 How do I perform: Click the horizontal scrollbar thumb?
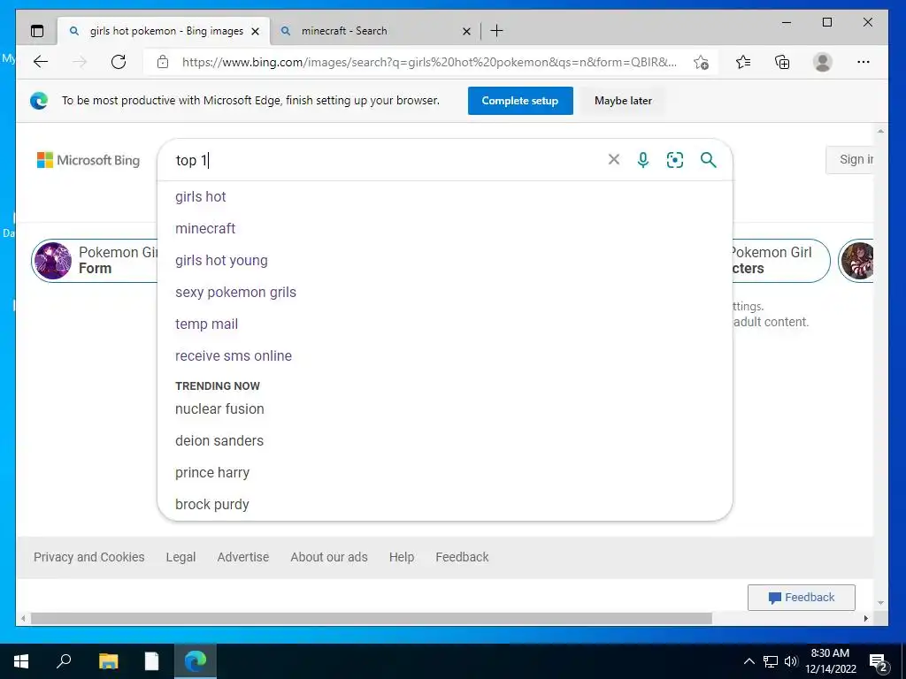pyautogui.click(x=371, y=618)
